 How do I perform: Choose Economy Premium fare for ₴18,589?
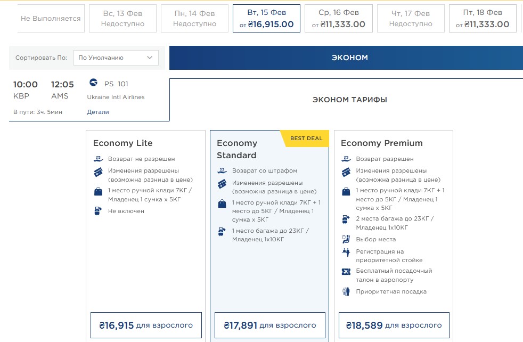coord(394,325)
